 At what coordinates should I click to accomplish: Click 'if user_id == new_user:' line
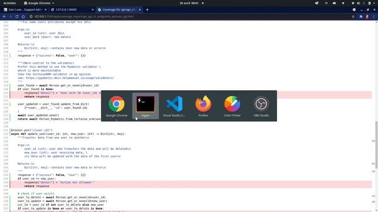click(37, 178)
